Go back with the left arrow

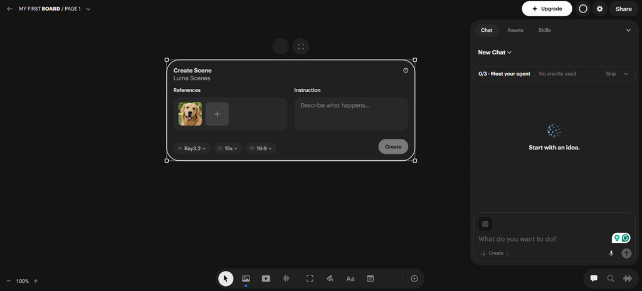(x=10, y=9)
